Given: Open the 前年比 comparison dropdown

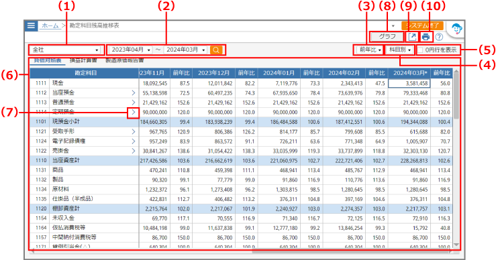Looking at the screenshot, I should pyautogui.click(x=369, y=50).
